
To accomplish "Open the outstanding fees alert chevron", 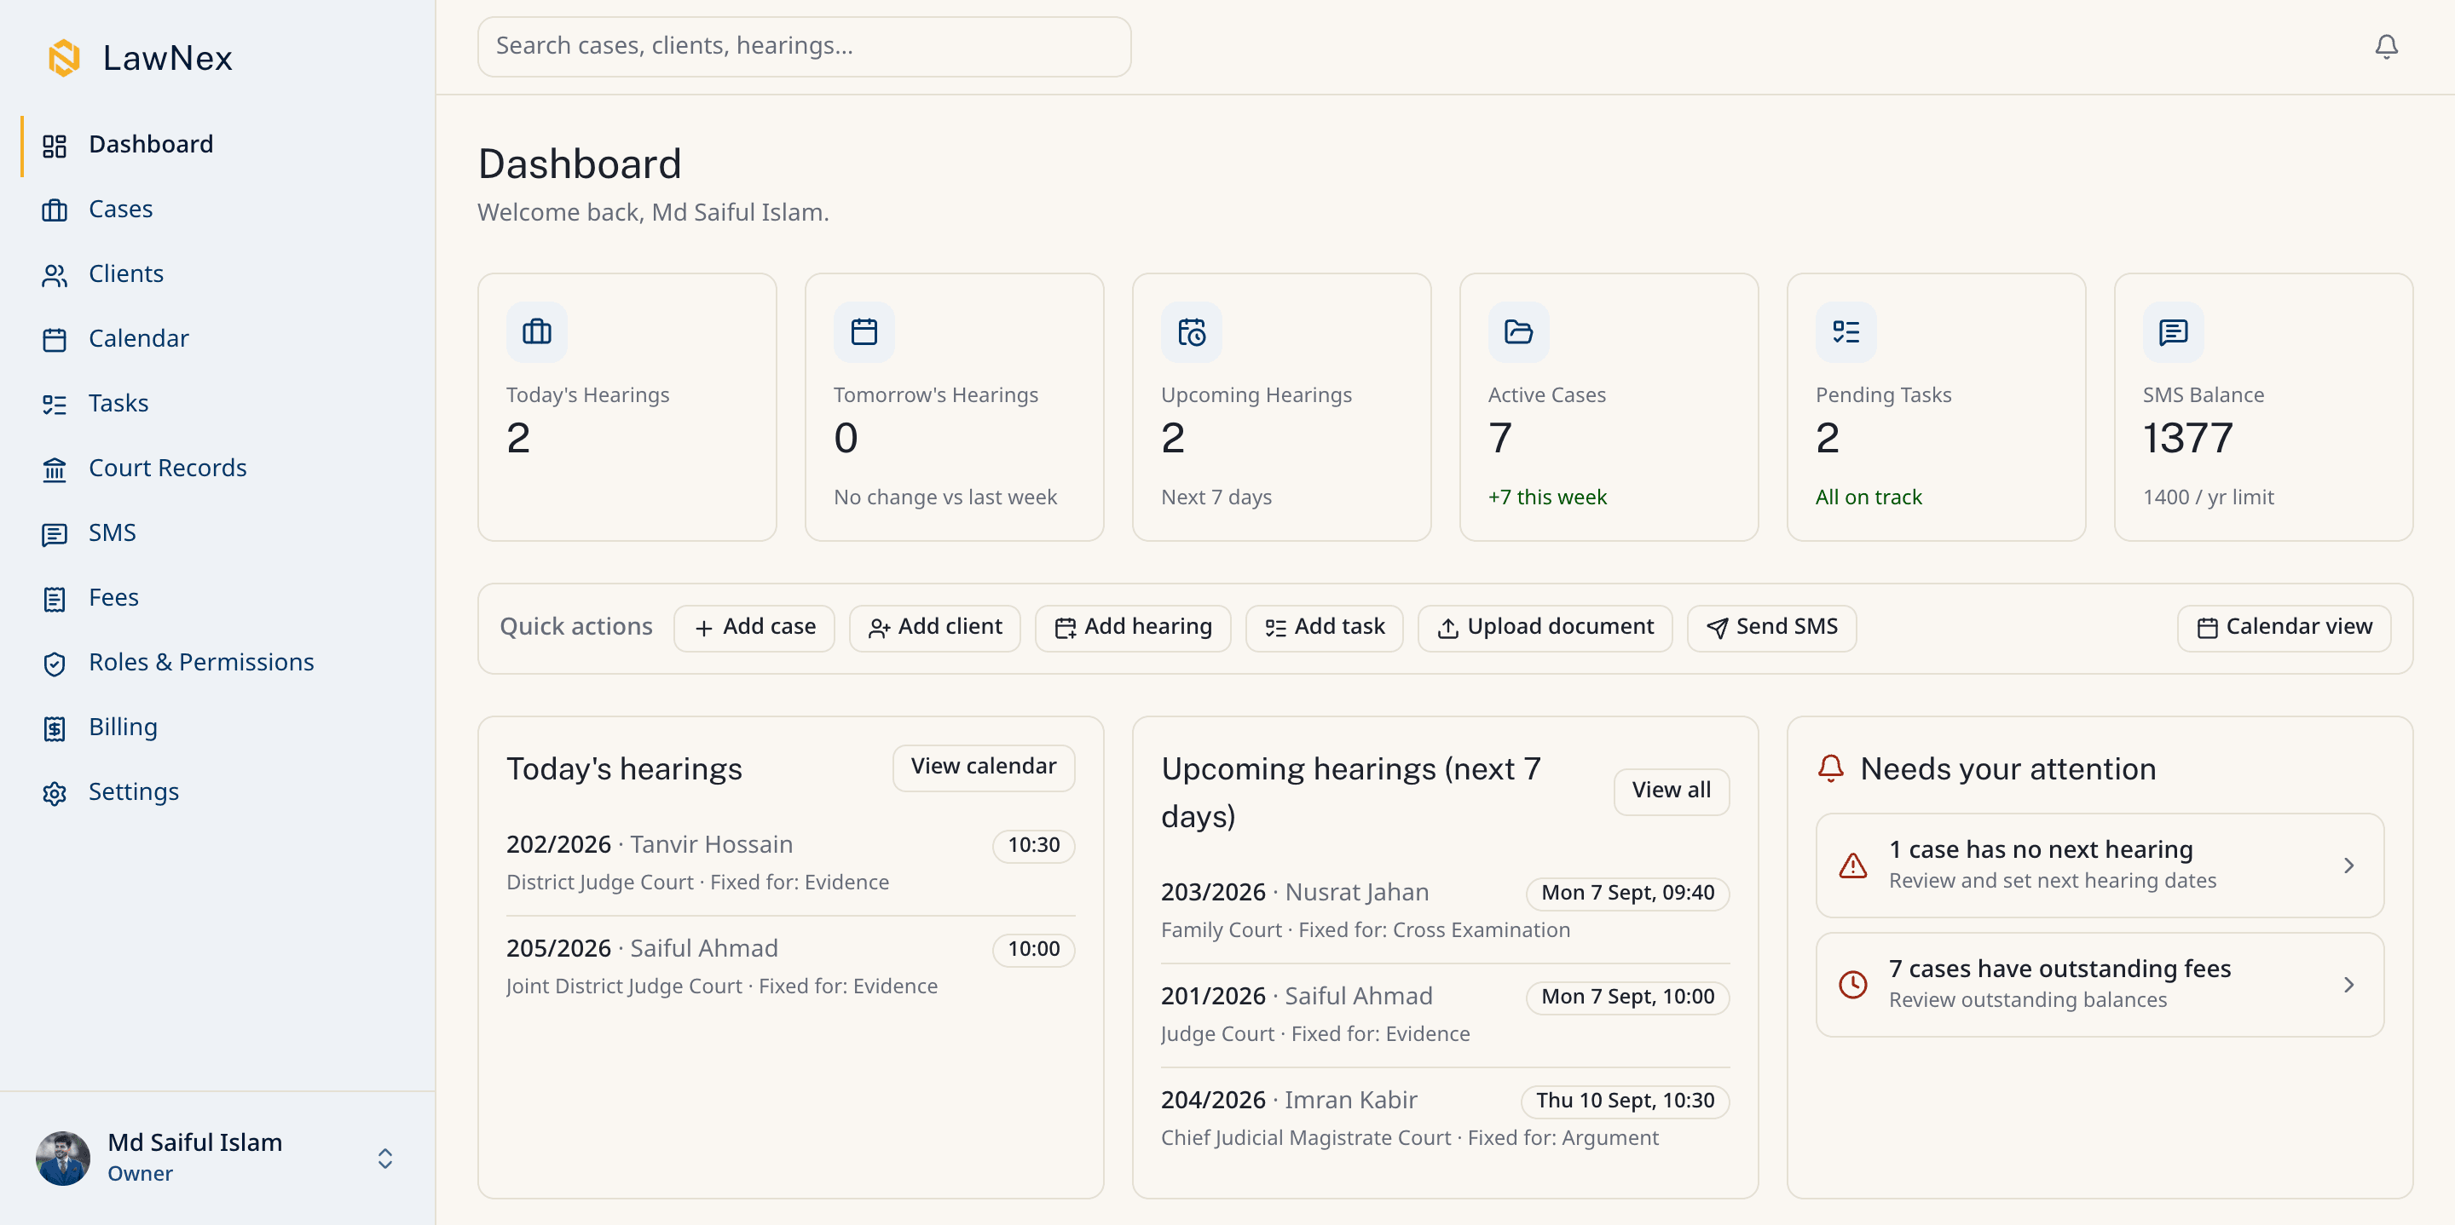I will [x=2349, y=984].
